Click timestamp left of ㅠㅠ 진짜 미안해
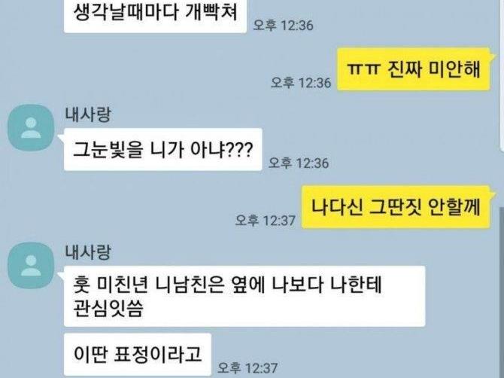 (x=301, y=83)
